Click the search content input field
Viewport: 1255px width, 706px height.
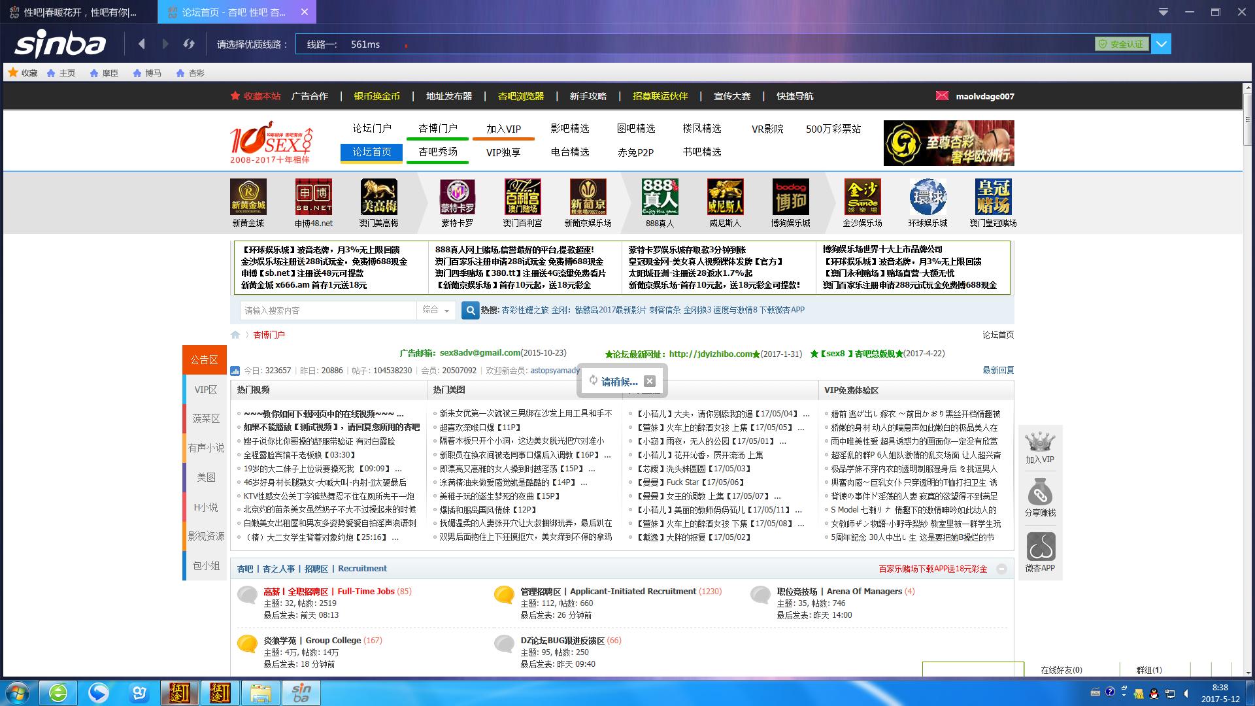pyautogui.click(x=327, y=311)
